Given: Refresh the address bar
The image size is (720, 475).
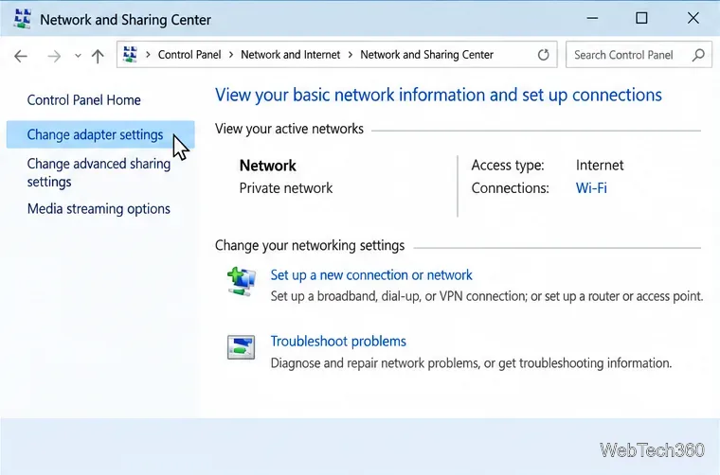Looking at the screenshot, I should 543,55.
